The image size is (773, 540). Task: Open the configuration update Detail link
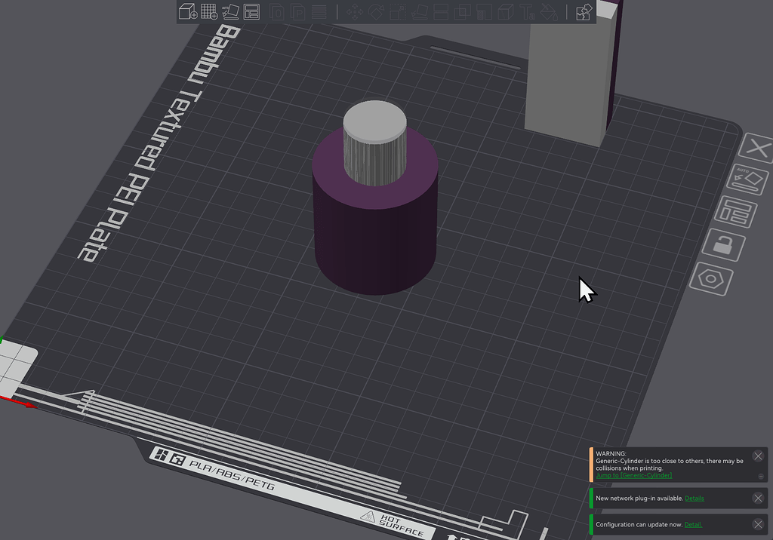point(693,524)
